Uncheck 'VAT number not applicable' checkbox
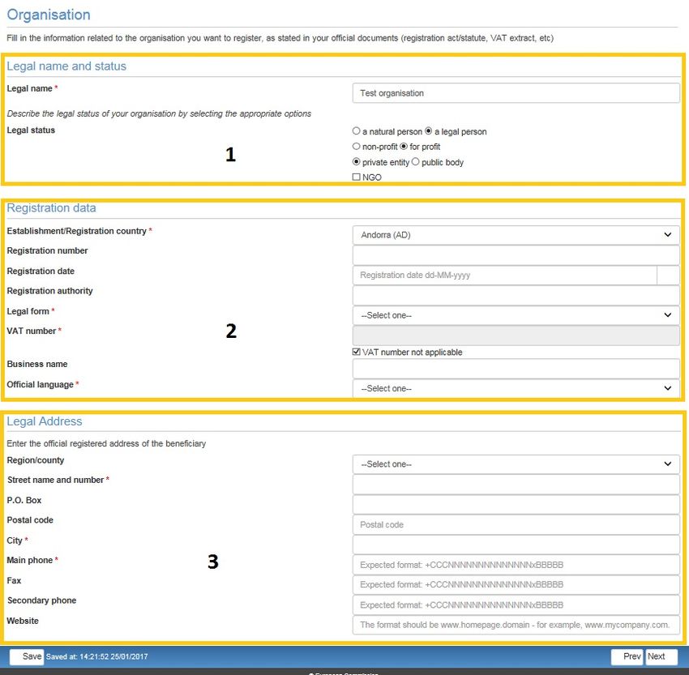Screen dimensions: 689x675 pyautogui.click(x=357, y=352)
